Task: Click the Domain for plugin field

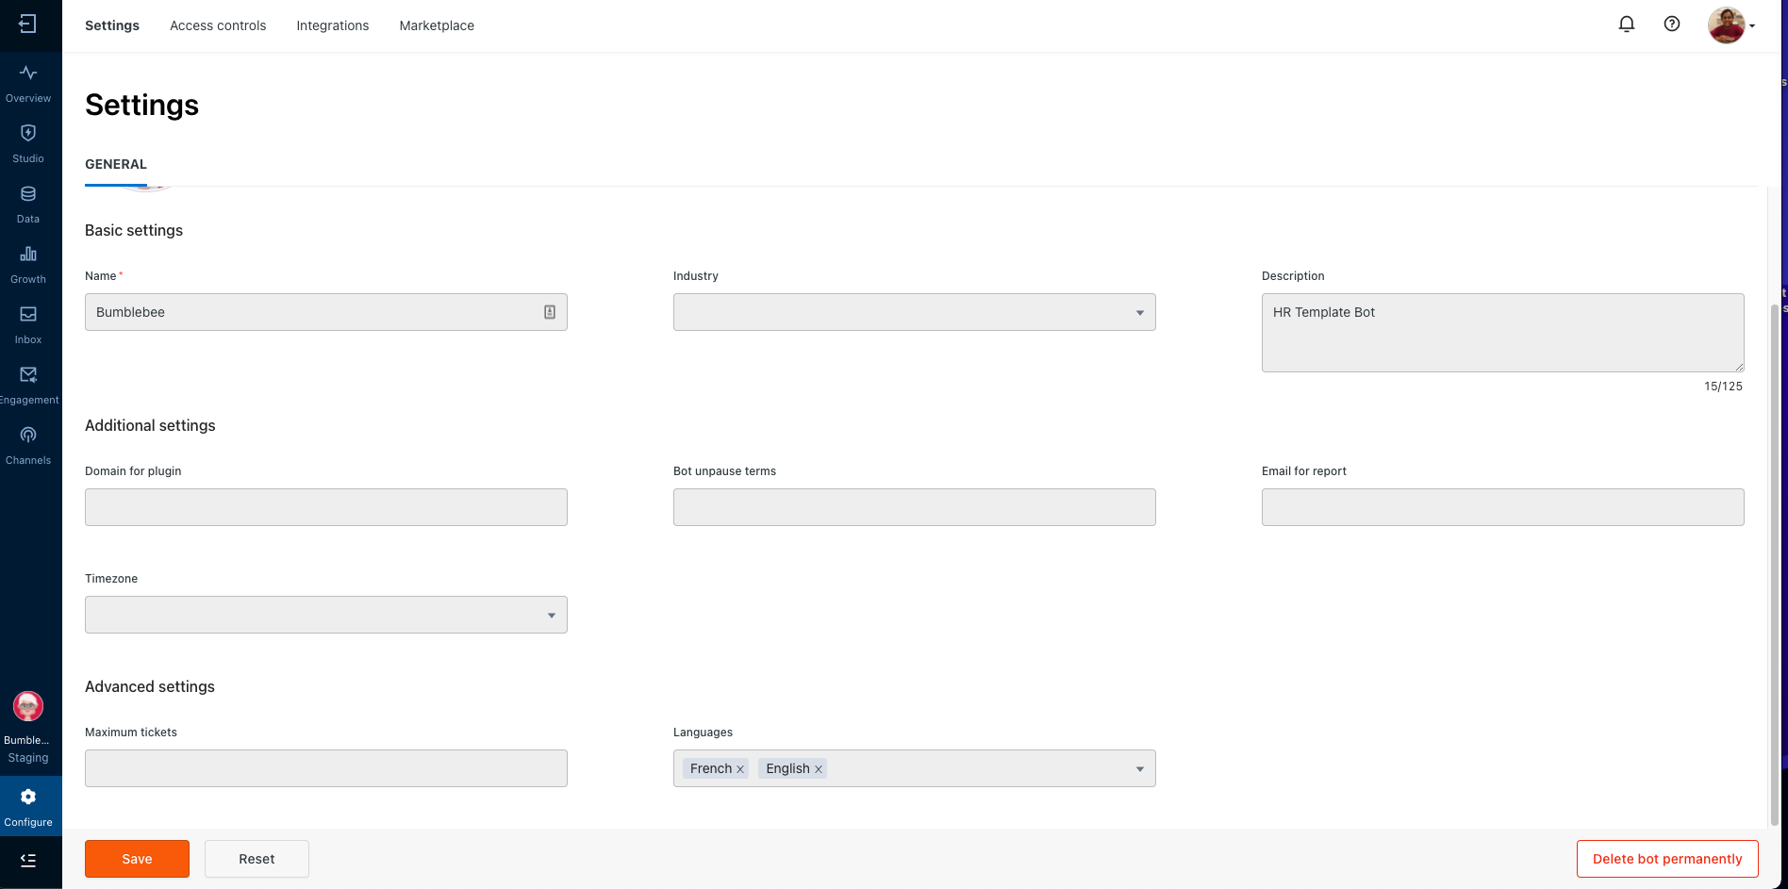Action: [326, 507]
